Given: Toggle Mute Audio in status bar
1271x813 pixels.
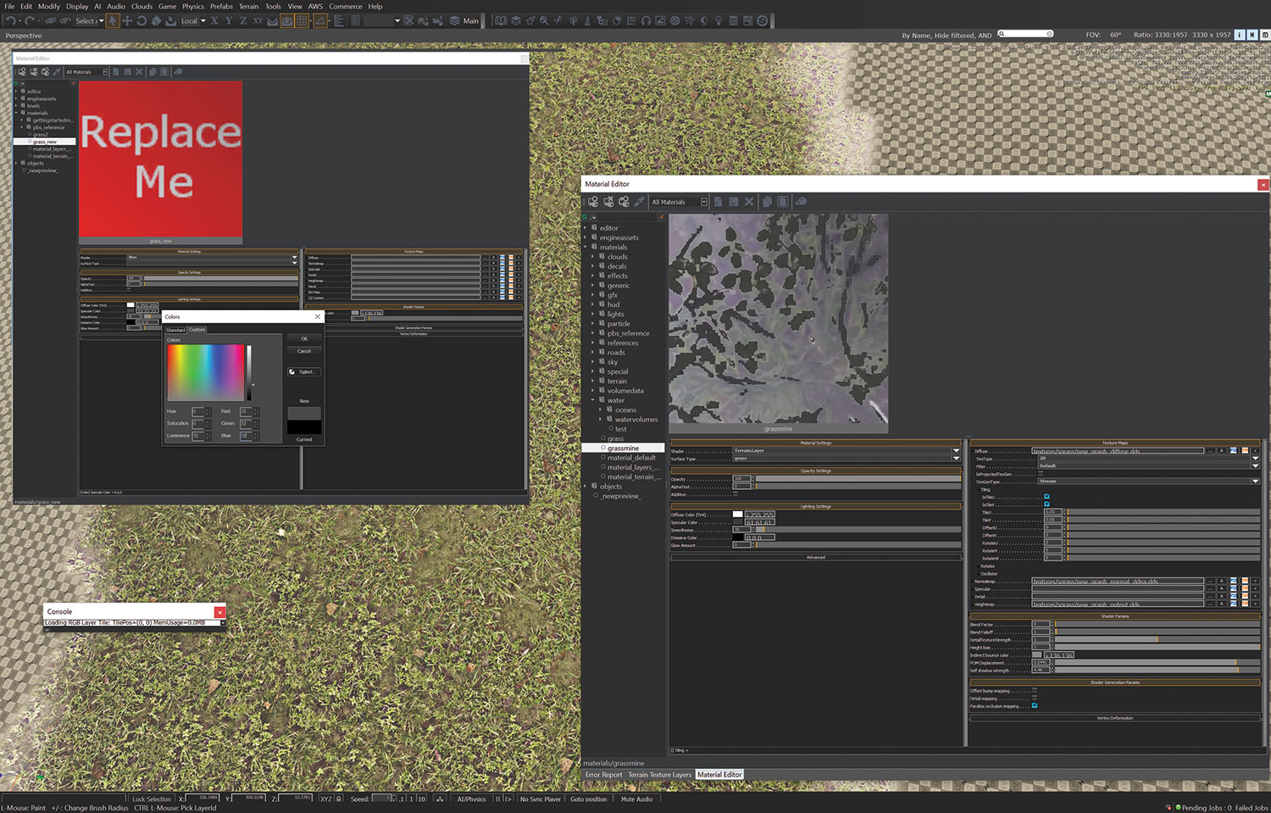Looking at the screenshot, I should [x=636, y=799].
